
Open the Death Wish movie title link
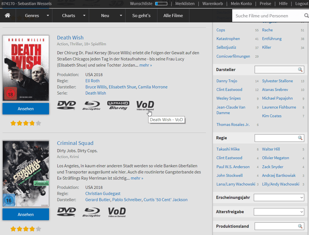[x=70, y=37]
